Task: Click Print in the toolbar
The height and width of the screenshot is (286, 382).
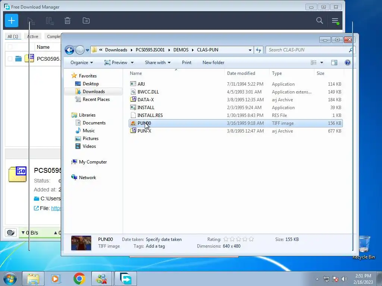Action: pos(187,63)
